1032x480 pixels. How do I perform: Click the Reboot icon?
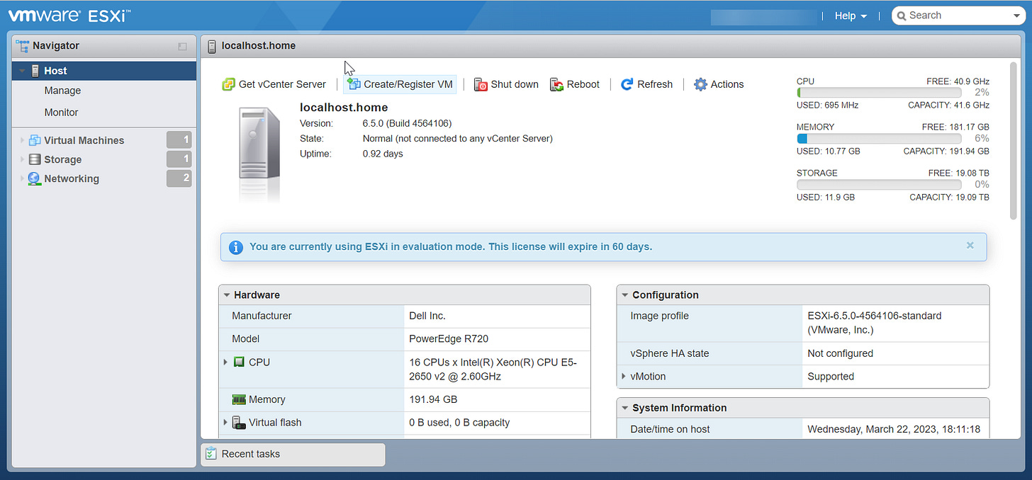[556, 84]
